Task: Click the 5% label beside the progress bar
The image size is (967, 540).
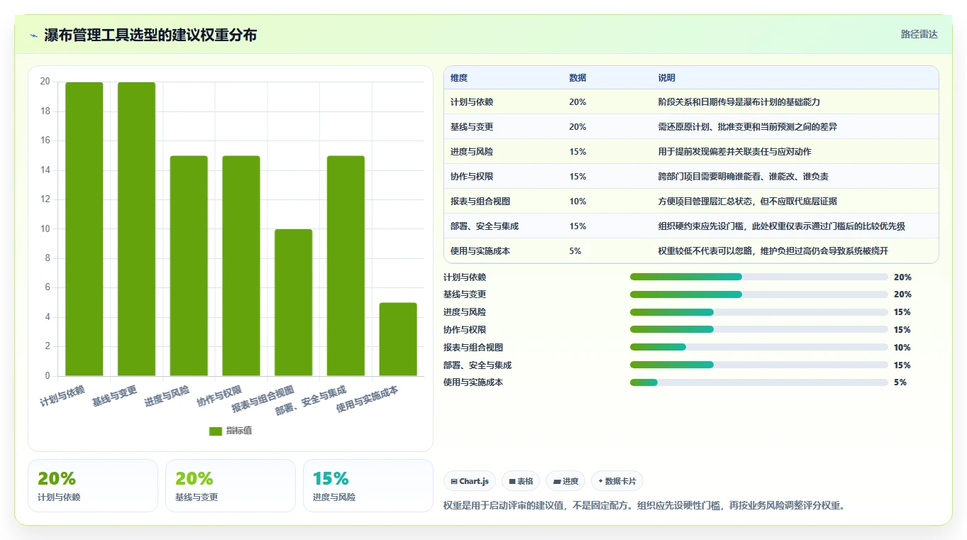Action: point(900,382)
